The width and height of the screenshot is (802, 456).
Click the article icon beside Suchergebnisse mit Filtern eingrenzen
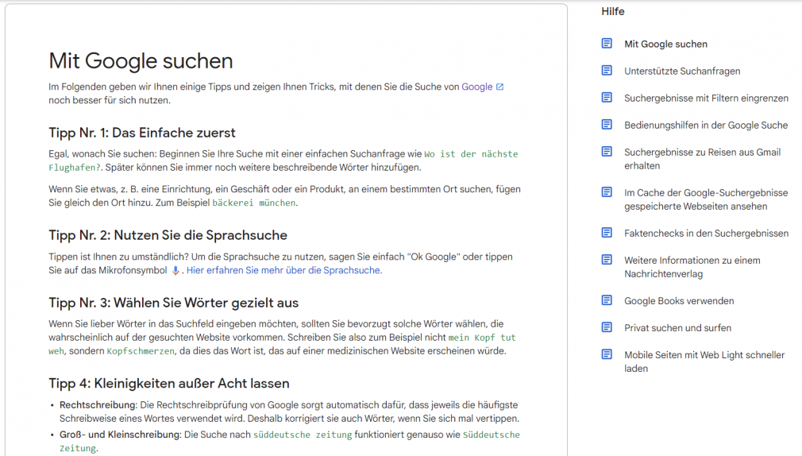(x=607, y=98)
